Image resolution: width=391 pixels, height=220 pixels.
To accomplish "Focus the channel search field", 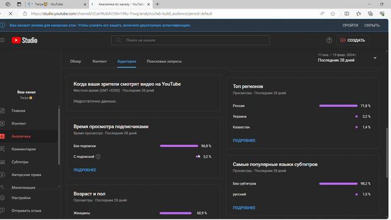I will (x=190, y=40).
